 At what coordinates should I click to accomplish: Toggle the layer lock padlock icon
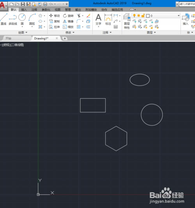click(x=143, y=16)
